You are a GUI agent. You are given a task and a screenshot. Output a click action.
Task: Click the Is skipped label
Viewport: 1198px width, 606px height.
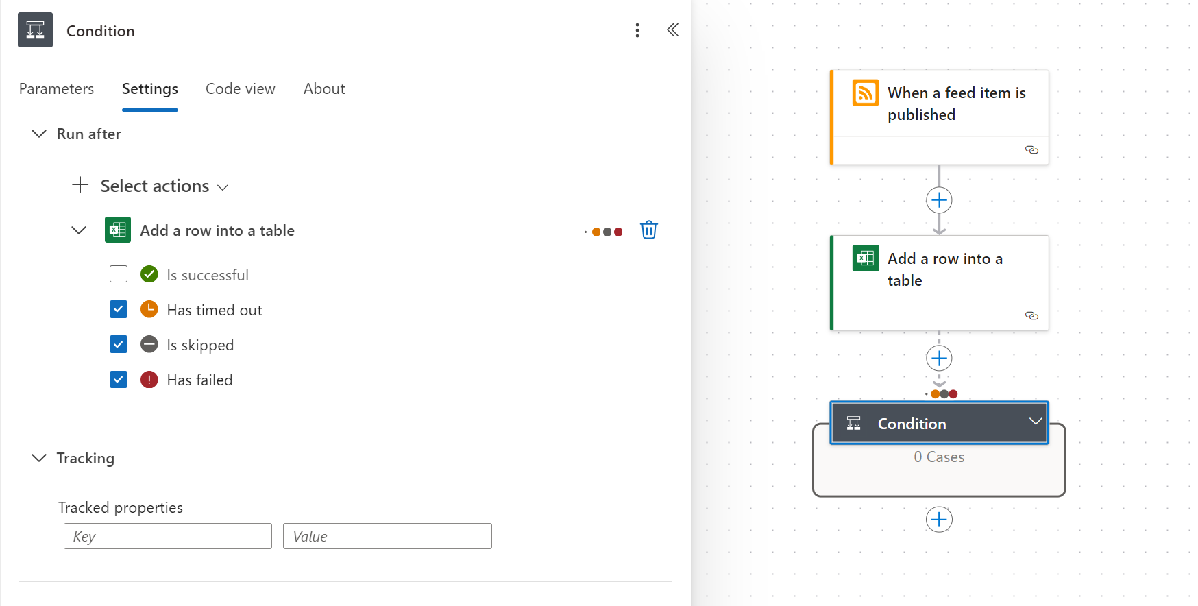point(200,345)
